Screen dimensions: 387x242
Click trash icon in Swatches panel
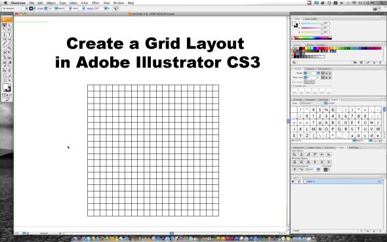point(380,63)
